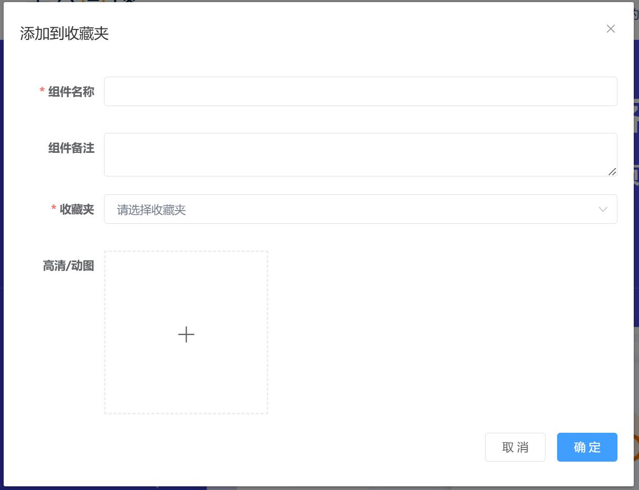Image resolution: width=639 pixels, height=490 pixels.
Task: Close the 添加到收藏夹 dialog with the X icon
Action: click(x=611, y=29)
